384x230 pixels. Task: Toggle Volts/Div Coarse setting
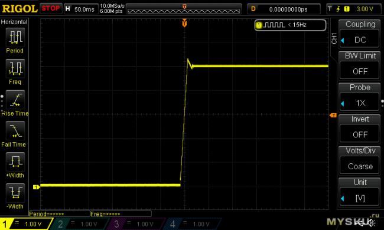coord(360,160)
